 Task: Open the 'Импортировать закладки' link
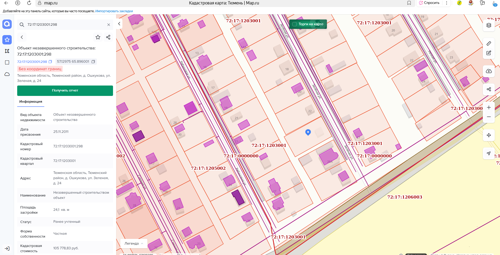(x=114, y=11)
